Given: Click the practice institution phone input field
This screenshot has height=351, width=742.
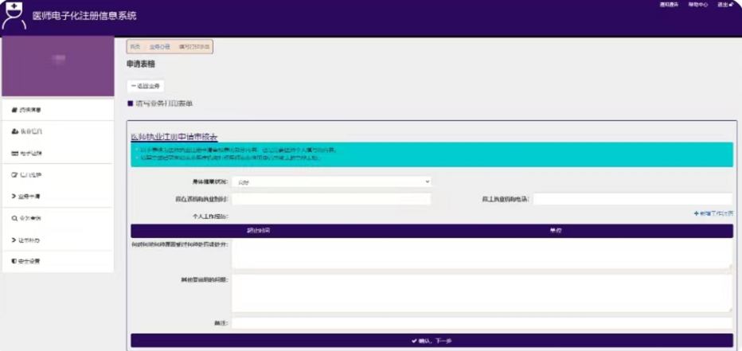Looking at the screenshot, I should pos(632,199).
